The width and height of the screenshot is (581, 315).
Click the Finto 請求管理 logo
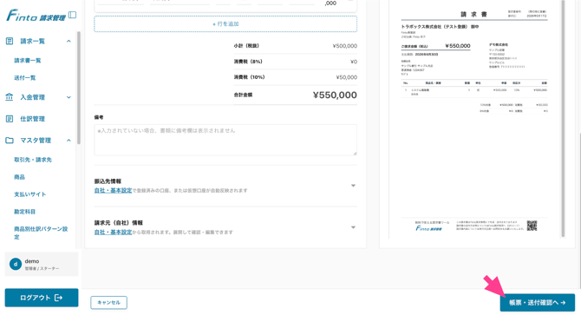tap(36, 16)
